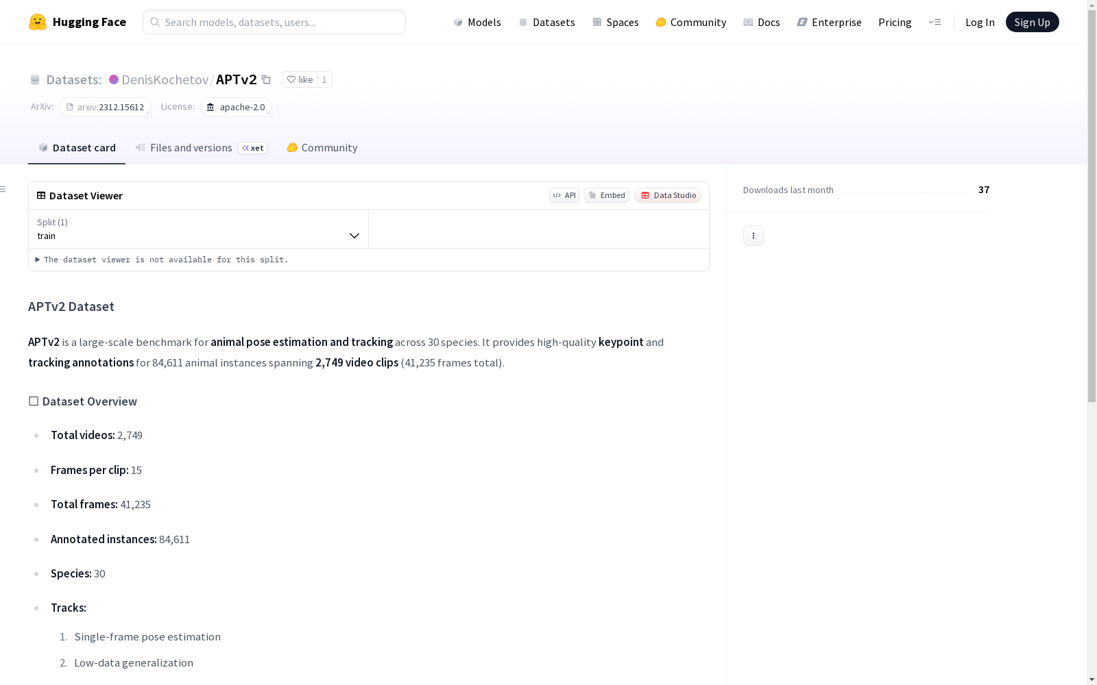The height and width of the screenshot is (685, 1097).
Task: Click the APTv2 Dataset heading
Action: [71, 306]
